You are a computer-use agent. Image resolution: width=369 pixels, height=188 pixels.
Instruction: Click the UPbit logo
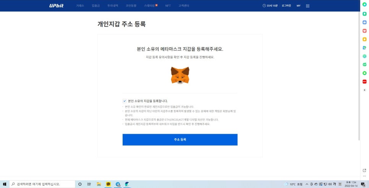click(x=57, y=6)
